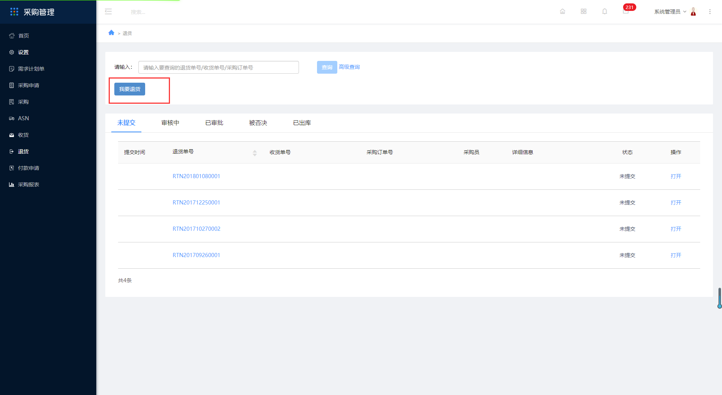This screenshot has width=722, height=395.
Task: Click 打开 for RTN201710270002 row
Action: 676,229
